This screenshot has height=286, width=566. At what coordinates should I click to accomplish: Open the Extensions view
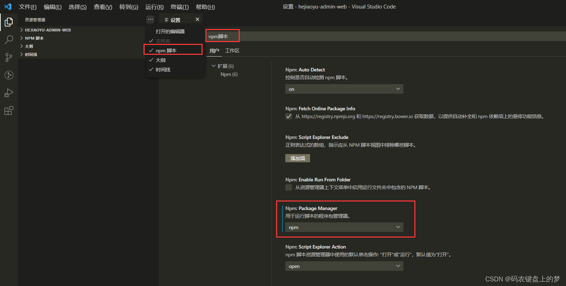9,111
